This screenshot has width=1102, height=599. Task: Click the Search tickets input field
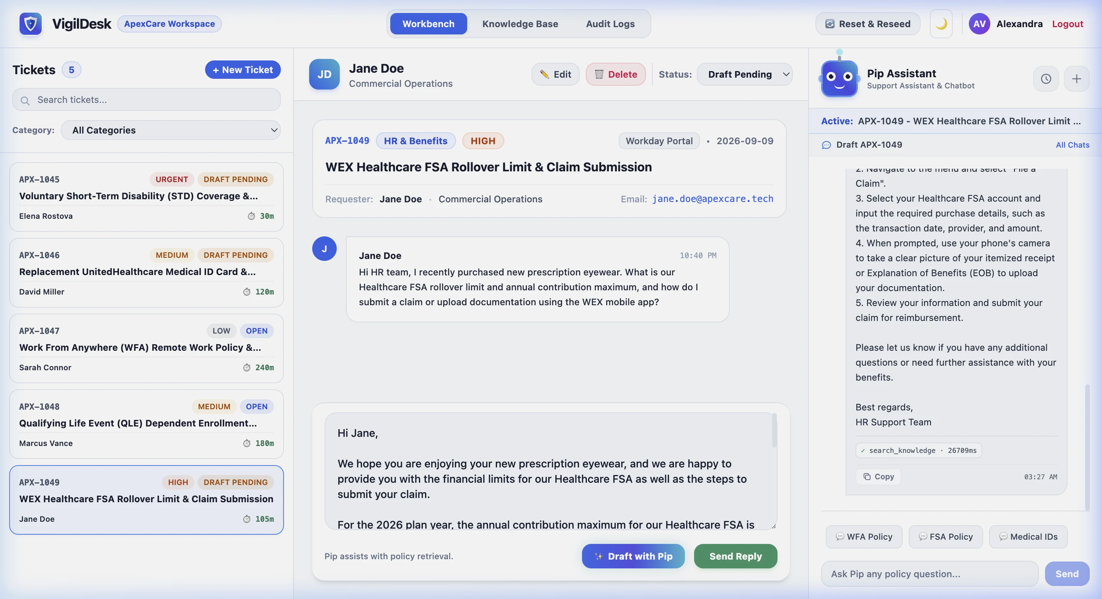point(146,100)
